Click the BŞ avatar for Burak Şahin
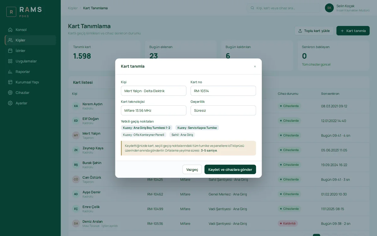 (76, 165)
